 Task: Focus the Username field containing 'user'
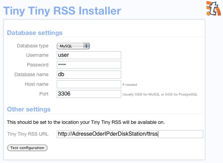pos(89,55)
